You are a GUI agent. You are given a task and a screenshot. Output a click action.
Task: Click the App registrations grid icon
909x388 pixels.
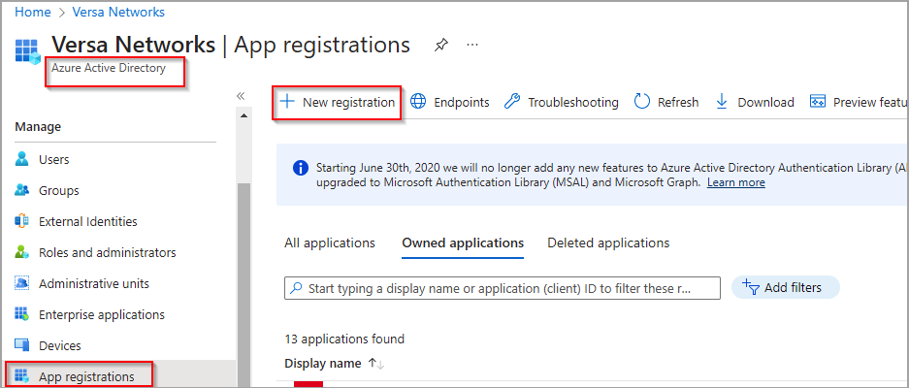click(x=22, y=376)
